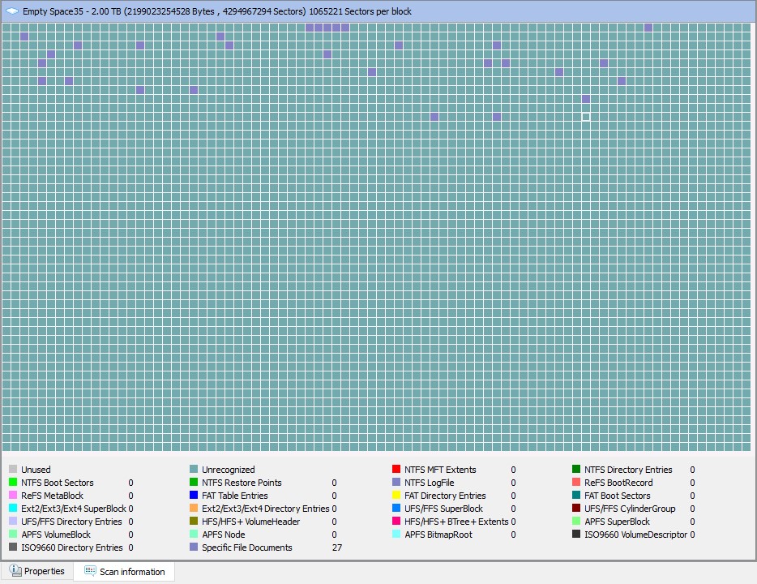This screenshot has width=757, height=584.
Task: Click the disk icon beside Empty Space35
Action: pos(12,11)
